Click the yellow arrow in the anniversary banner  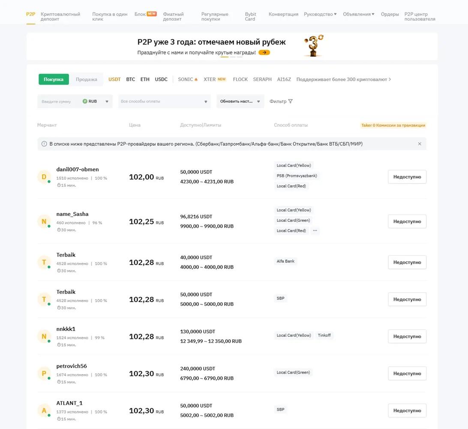[264, 52]
